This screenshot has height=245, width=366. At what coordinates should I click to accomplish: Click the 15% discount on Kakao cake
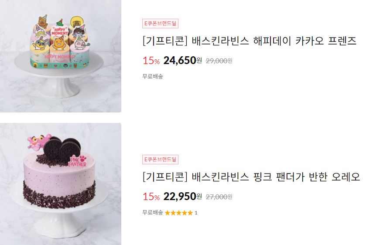click(x=151, y=61)
